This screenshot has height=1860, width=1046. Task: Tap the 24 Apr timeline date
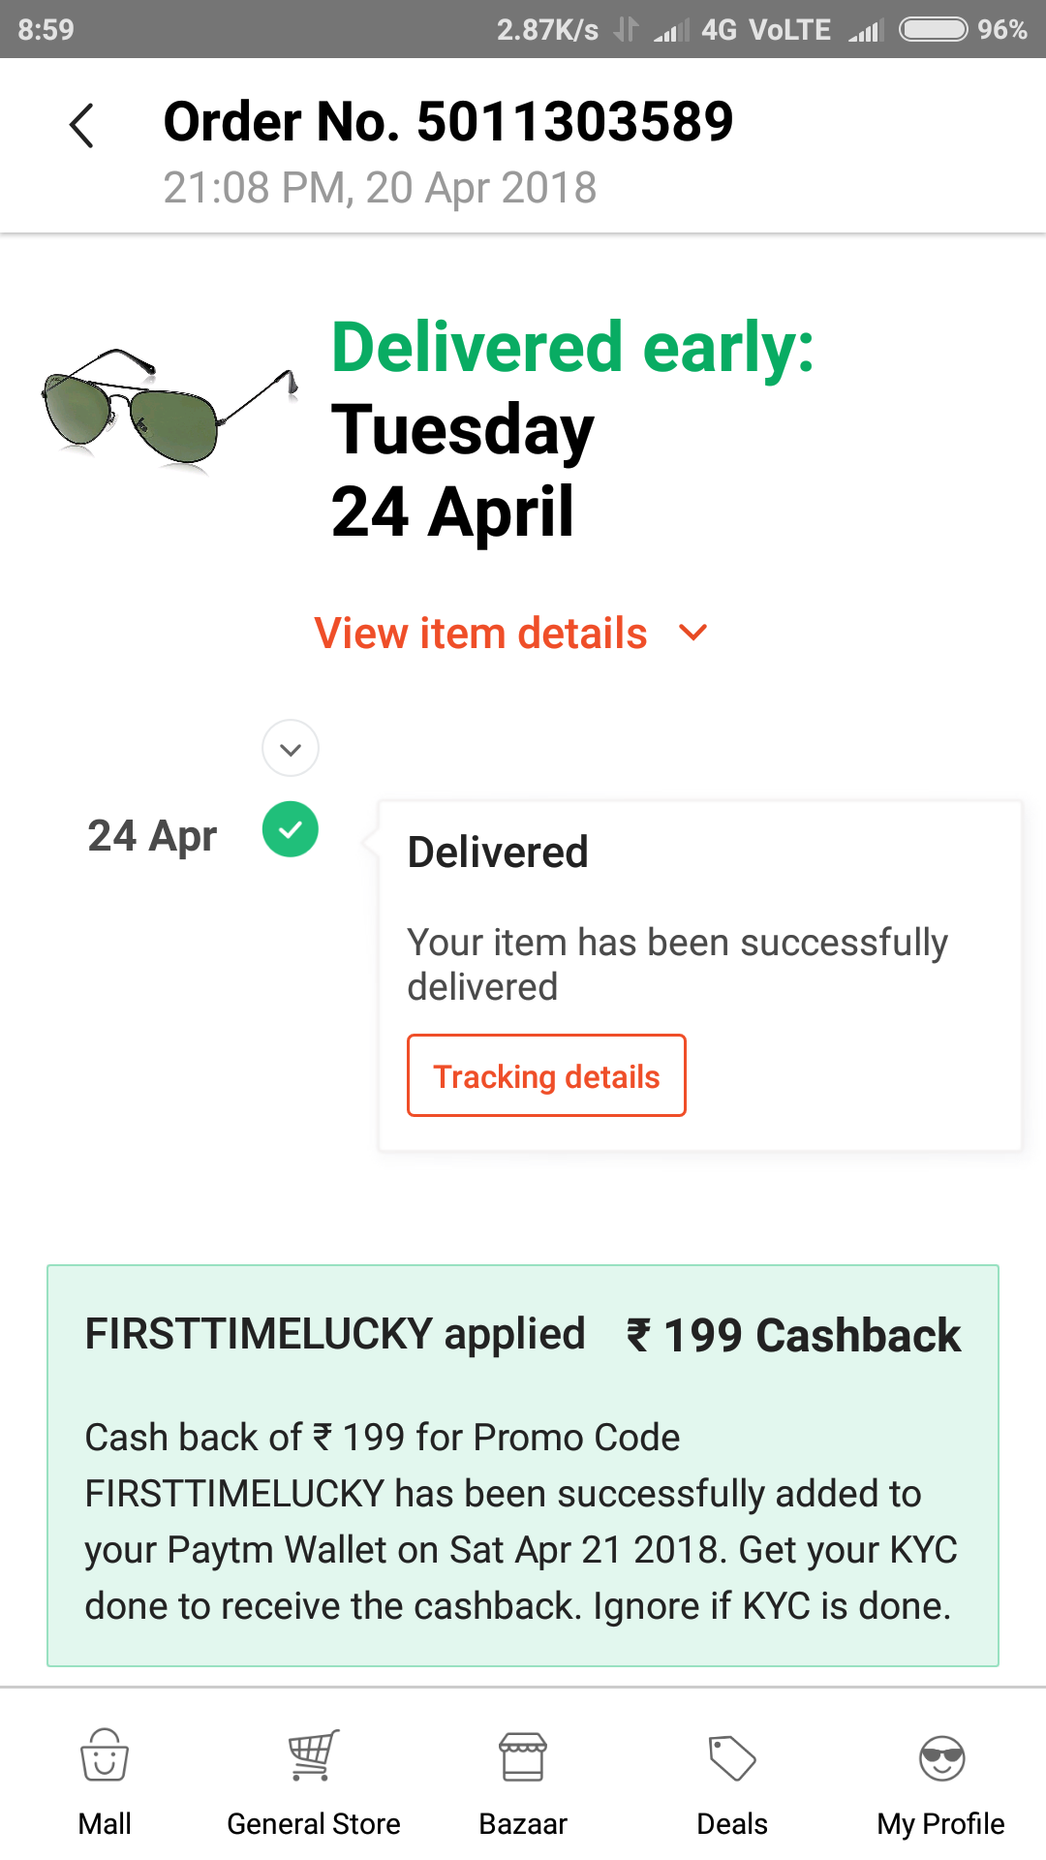[152, 835]
